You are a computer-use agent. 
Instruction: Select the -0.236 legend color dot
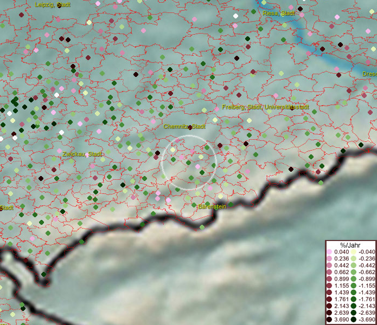coord(354,258)
